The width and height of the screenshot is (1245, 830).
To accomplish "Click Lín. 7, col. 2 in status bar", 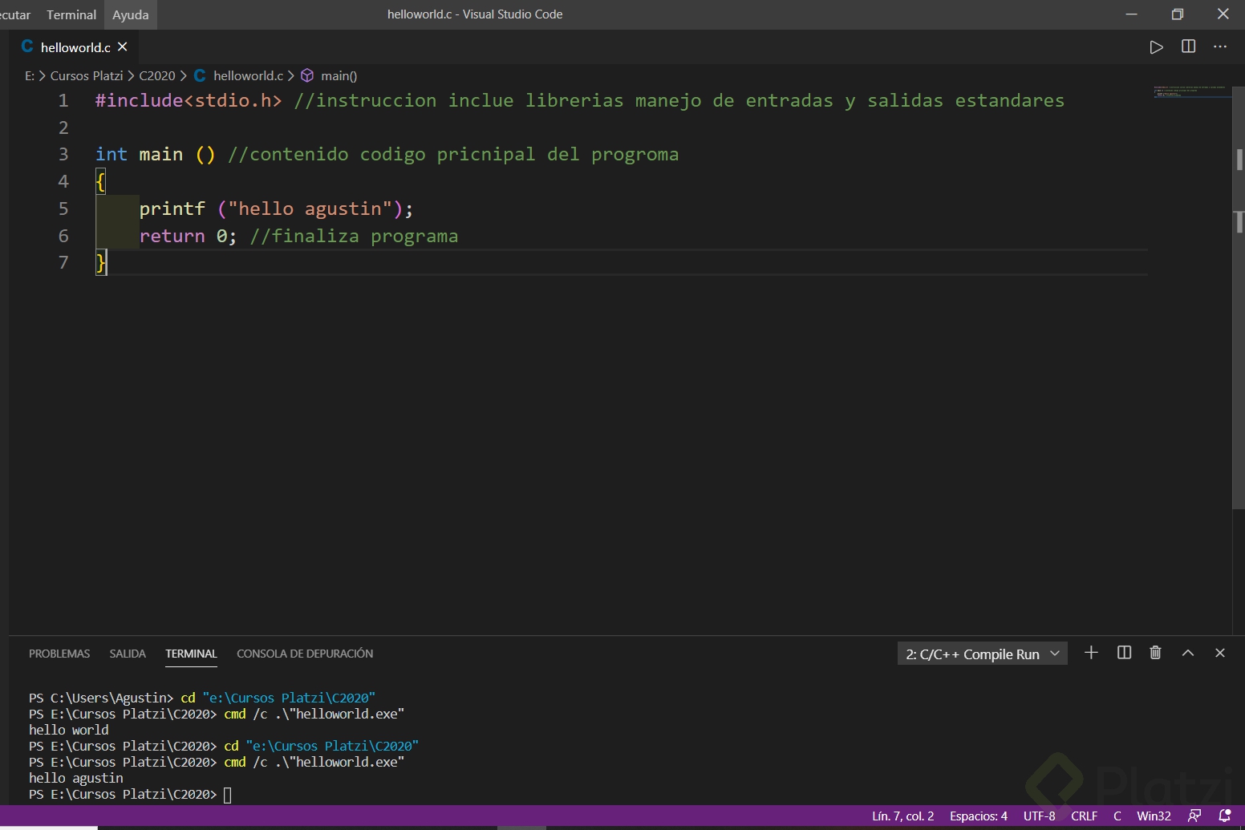I will 903,816.
